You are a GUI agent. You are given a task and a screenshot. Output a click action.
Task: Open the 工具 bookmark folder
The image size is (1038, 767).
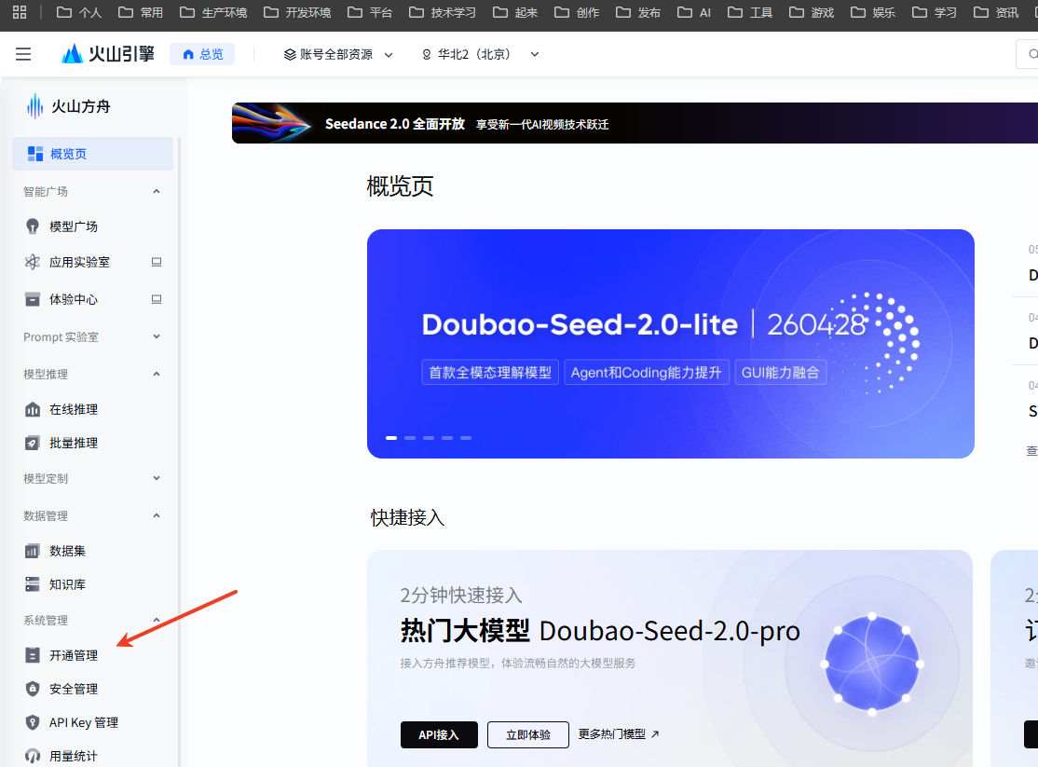point(750,12)
